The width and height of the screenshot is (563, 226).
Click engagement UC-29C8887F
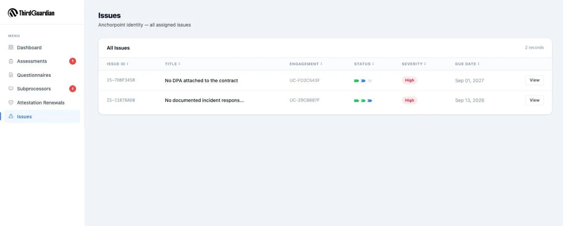(x=305, y=100)
